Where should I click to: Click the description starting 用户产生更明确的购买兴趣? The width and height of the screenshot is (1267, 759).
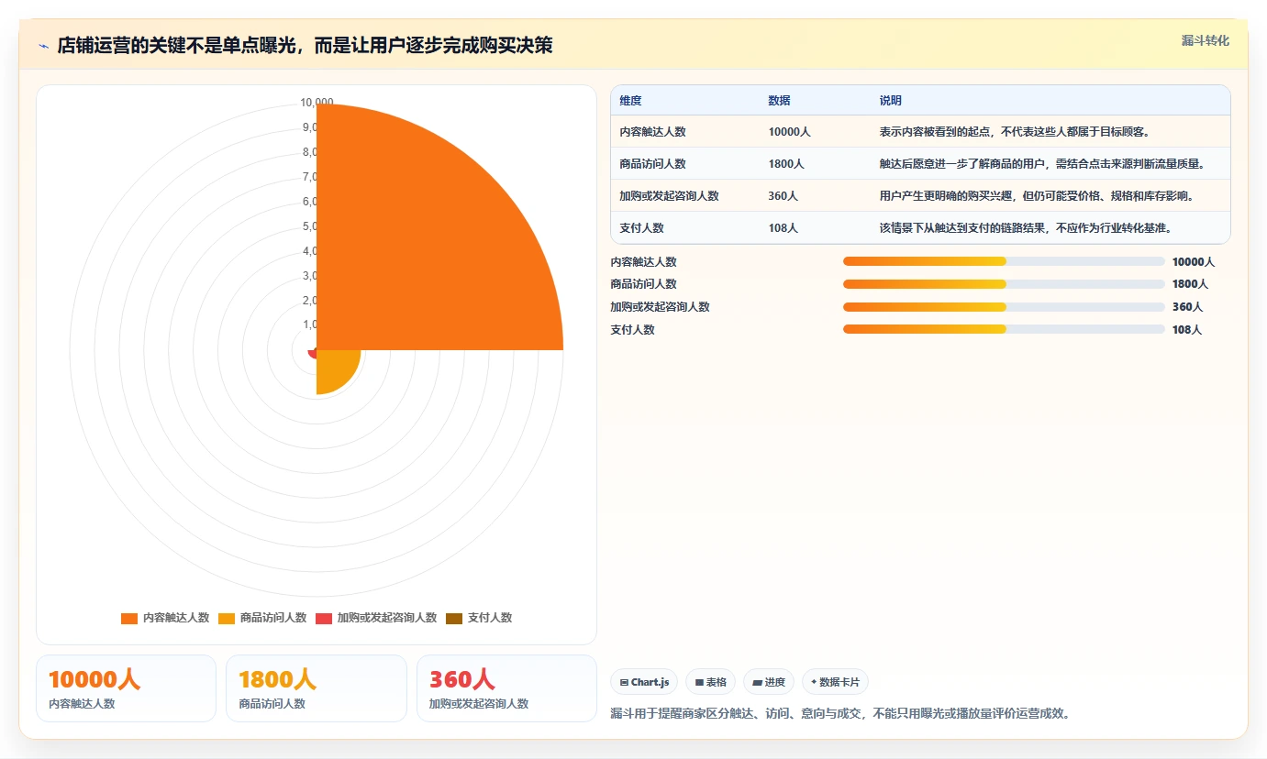(1036, 196)
